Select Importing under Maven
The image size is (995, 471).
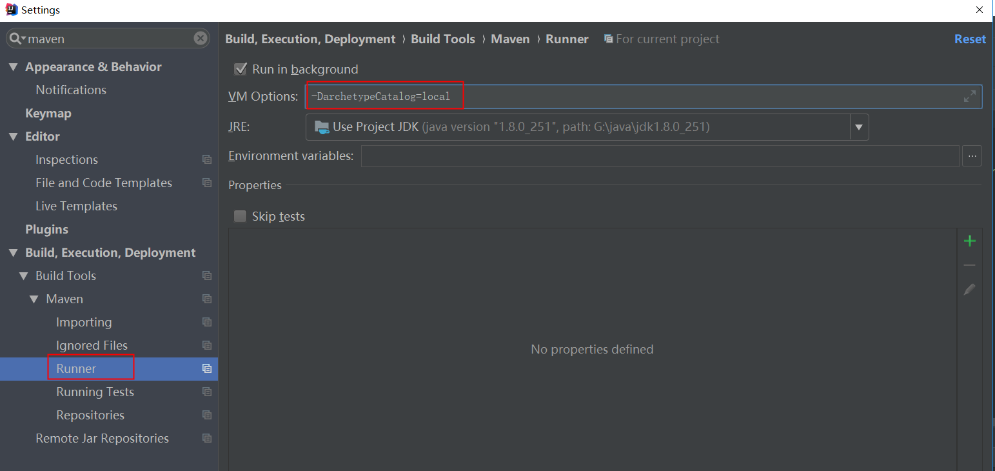(x=84, y=322)
